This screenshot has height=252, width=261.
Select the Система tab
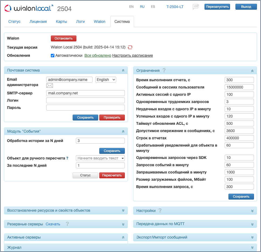(x=122, y=22)
